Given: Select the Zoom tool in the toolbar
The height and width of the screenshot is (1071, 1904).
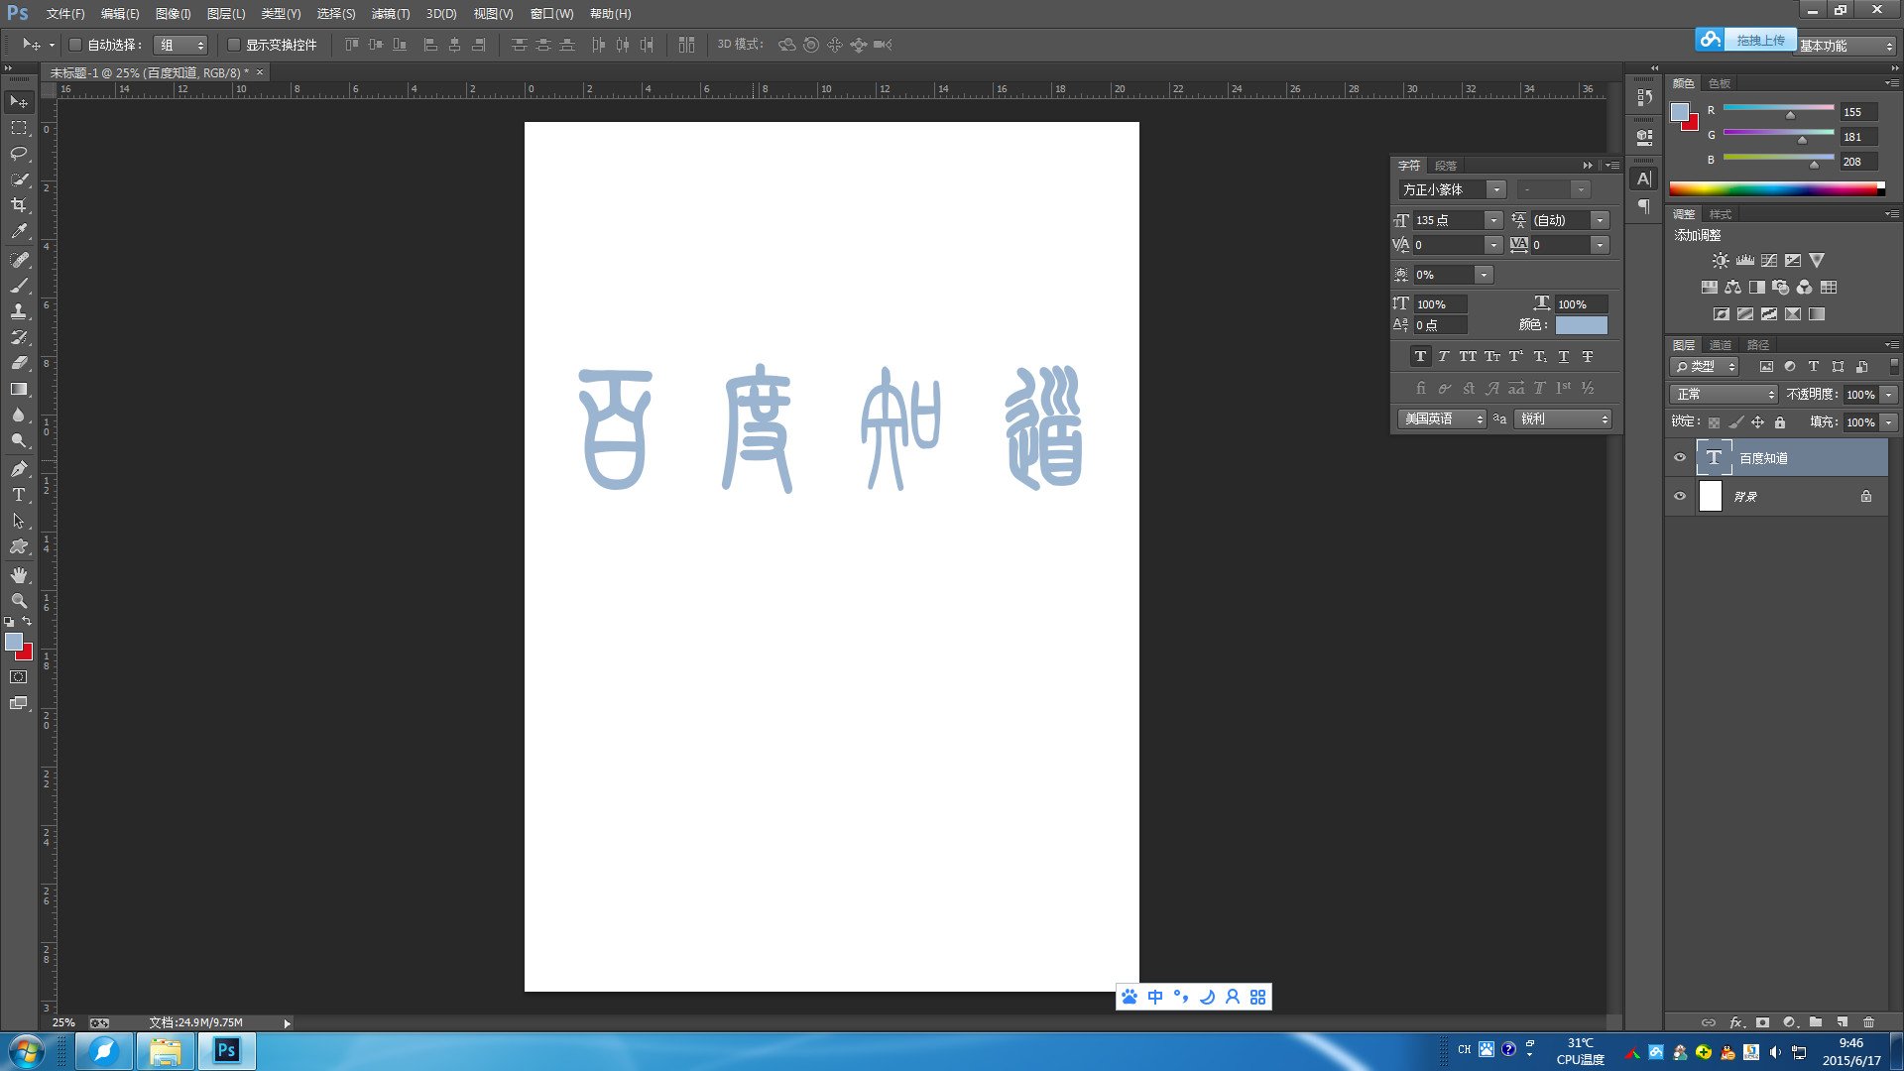Looking at the screenshot, I should pyautogui.click(x=18, y=600).
